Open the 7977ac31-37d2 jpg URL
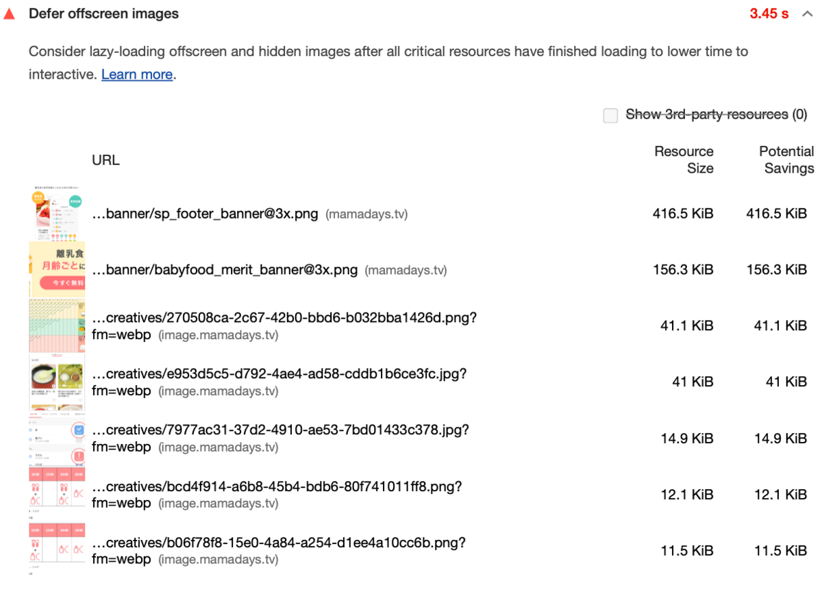This screenshot has width=822, height=594. pyautogui.click(x=280, y=438)
